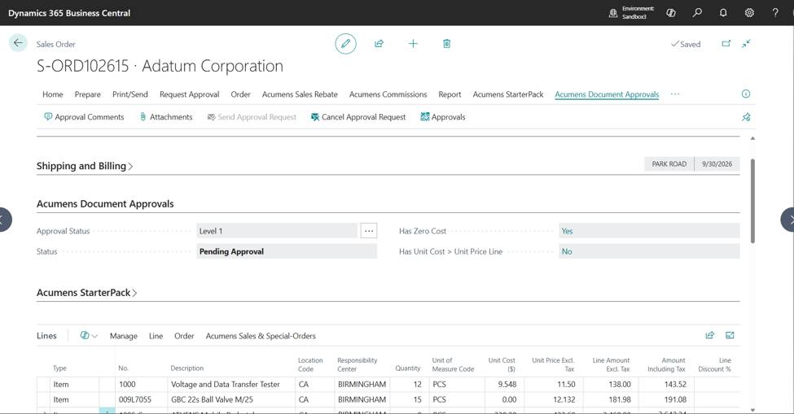Open Acumens Sales & Special-Orders menu
Screen dimensions: 794x414
click(261, 336)
